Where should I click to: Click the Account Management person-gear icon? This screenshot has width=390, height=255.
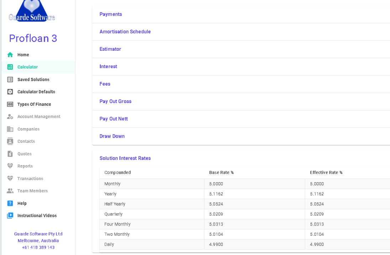pyautogui.click(x=10, y=116)
